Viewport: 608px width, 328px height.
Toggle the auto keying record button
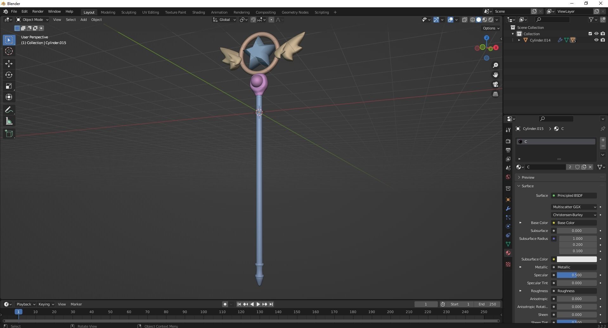click(225, 304)
